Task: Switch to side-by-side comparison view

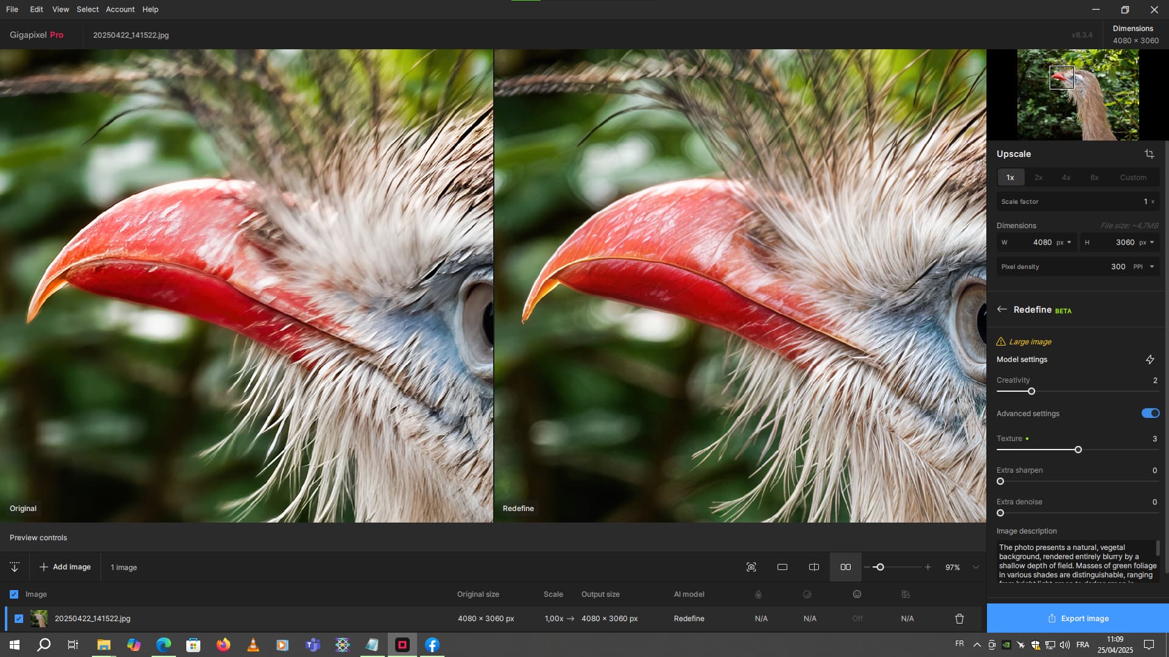Action: point(845,567)
